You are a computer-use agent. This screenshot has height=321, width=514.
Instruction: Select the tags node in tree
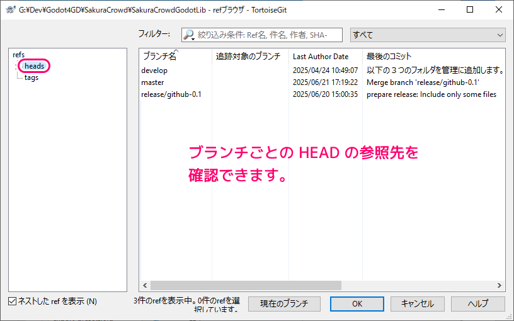point(31,77)
